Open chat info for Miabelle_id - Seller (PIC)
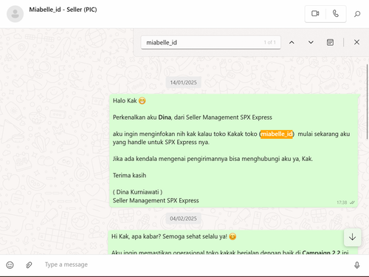 pyautogui.click(x=63, y=10)
